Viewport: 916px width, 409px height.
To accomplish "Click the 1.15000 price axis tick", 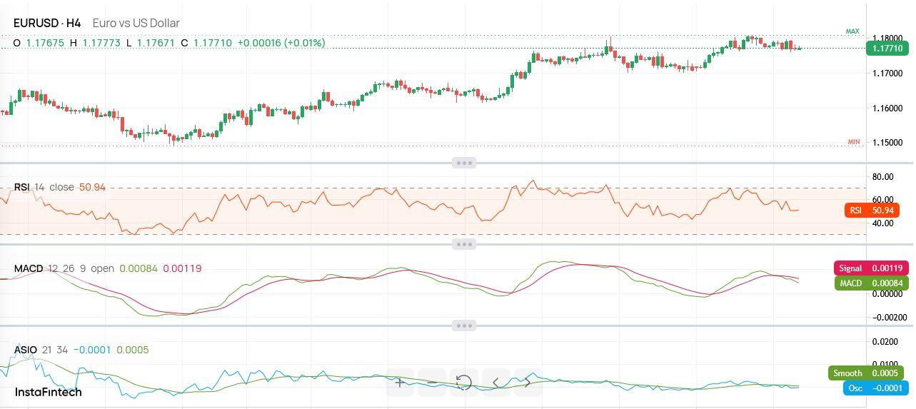I will tap(889, 143).
